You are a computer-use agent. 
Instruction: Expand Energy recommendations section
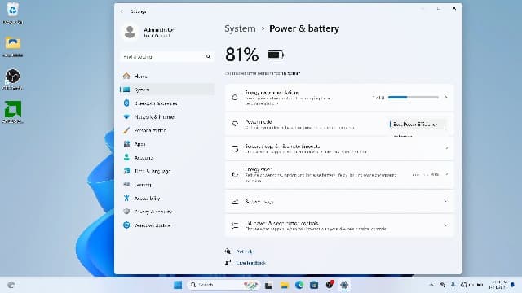tap(339, 98)
